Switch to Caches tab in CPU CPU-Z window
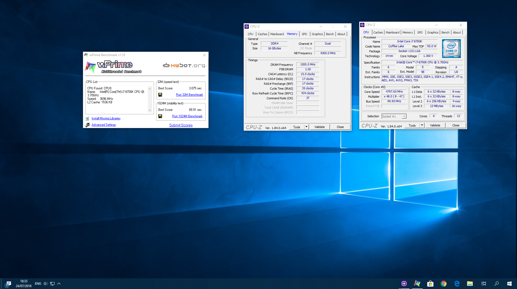517x289 pixels. (x=378, y=32)
